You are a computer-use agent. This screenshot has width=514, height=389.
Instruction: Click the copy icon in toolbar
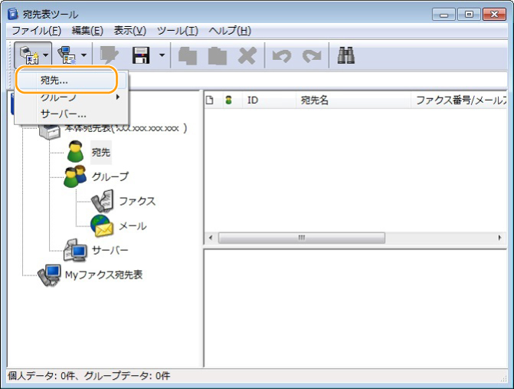(188, 54)
